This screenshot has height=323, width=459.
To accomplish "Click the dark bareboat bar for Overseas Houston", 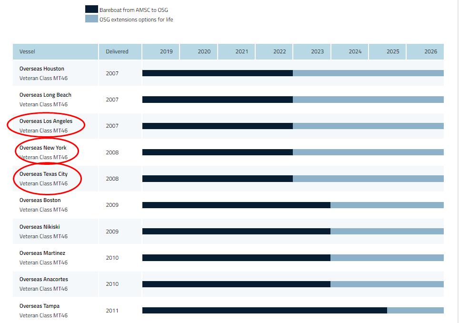I will click(x=218, y=73).
